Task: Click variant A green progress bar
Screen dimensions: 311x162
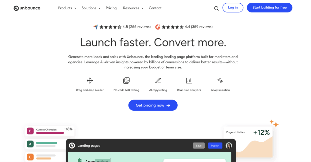Action: tap(46, 143)
